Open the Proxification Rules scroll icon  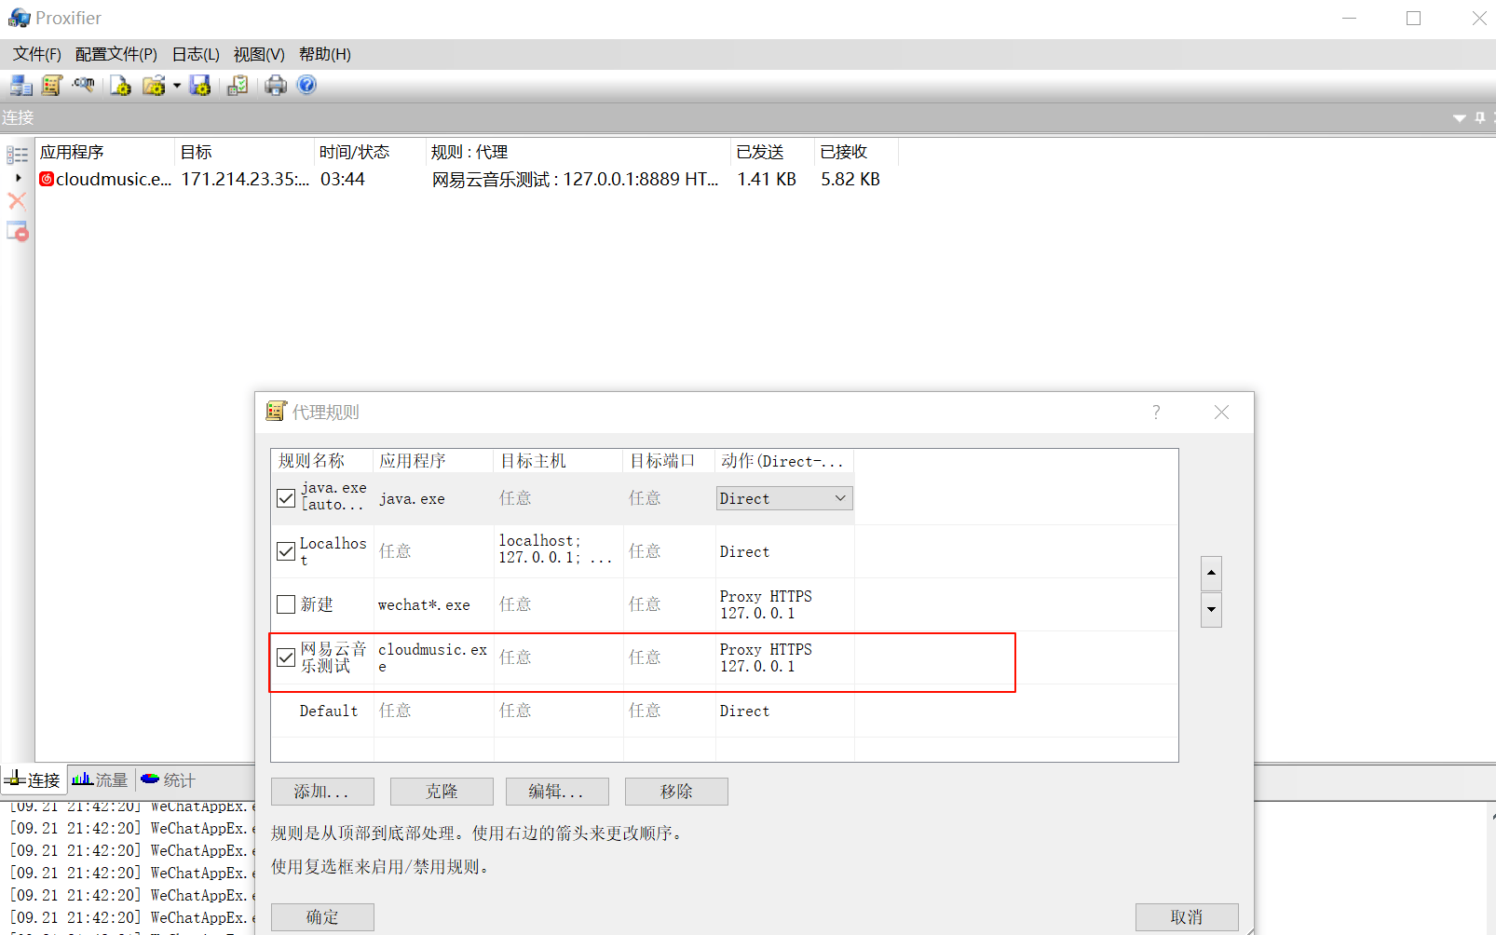click(51, 86)
